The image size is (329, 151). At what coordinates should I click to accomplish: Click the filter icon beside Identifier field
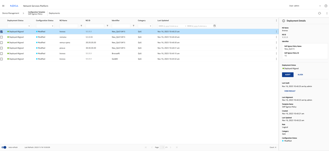coord(133,26)
